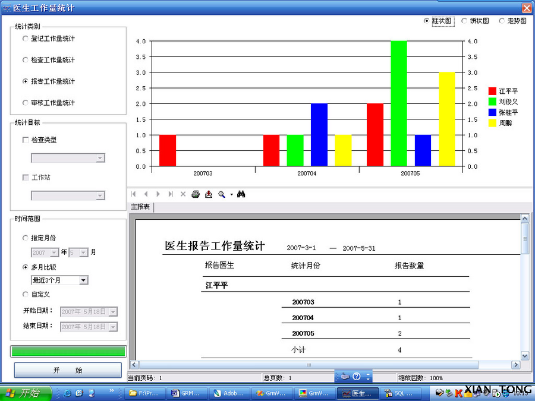The width and height of the screenshot is (535, 401).
Task: Click the report horizontal scrollbar thumb
Action: 309,365
